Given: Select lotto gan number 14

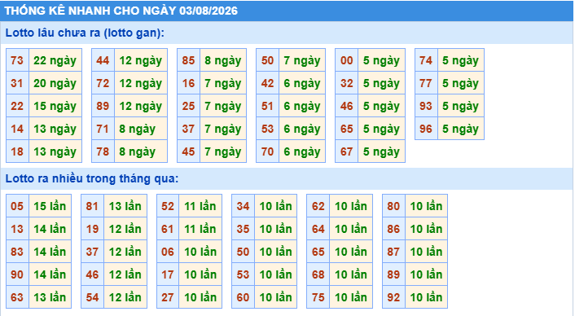Looking at the screenshot, I should click(x=17, y=129).
